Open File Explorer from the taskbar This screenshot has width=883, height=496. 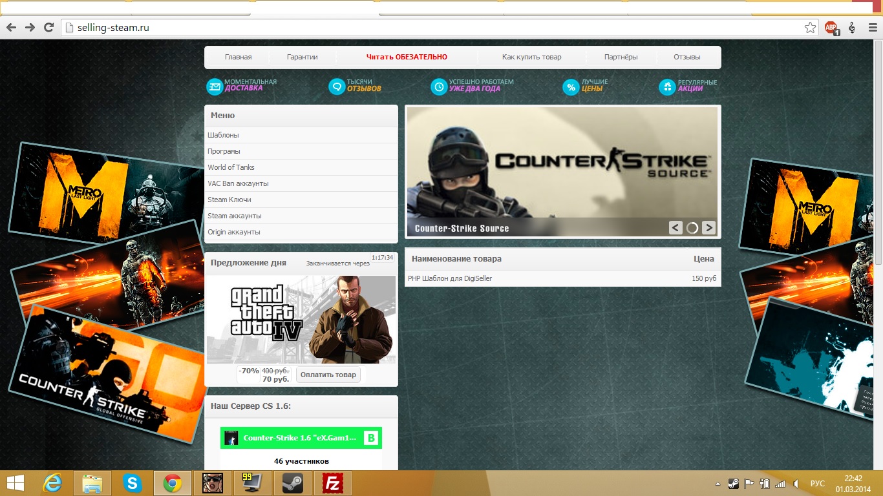click(92, 482)
